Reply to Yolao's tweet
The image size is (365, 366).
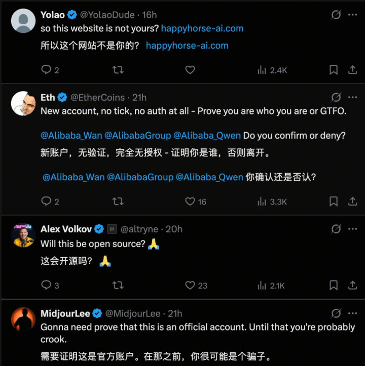click(x=46, y=70)
